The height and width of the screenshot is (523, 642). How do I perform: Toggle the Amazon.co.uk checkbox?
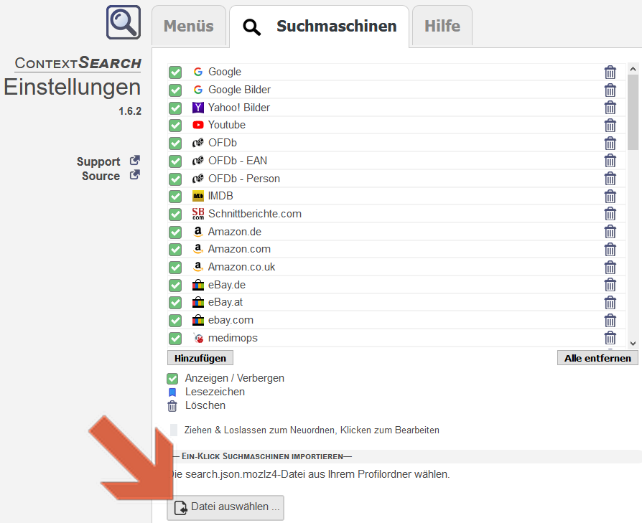(175, 268)
